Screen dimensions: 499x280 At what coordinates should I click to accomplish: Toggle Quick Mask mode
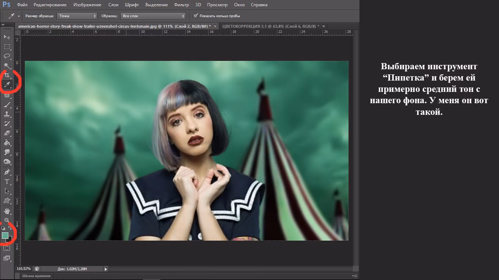click(7, 248)
